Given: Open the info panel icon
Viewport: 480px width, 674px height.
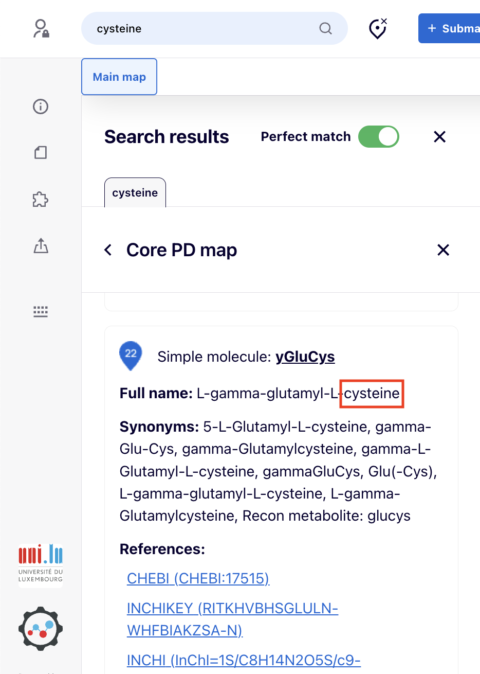Looking at the screenshot, I should click(x=41, y=107).
